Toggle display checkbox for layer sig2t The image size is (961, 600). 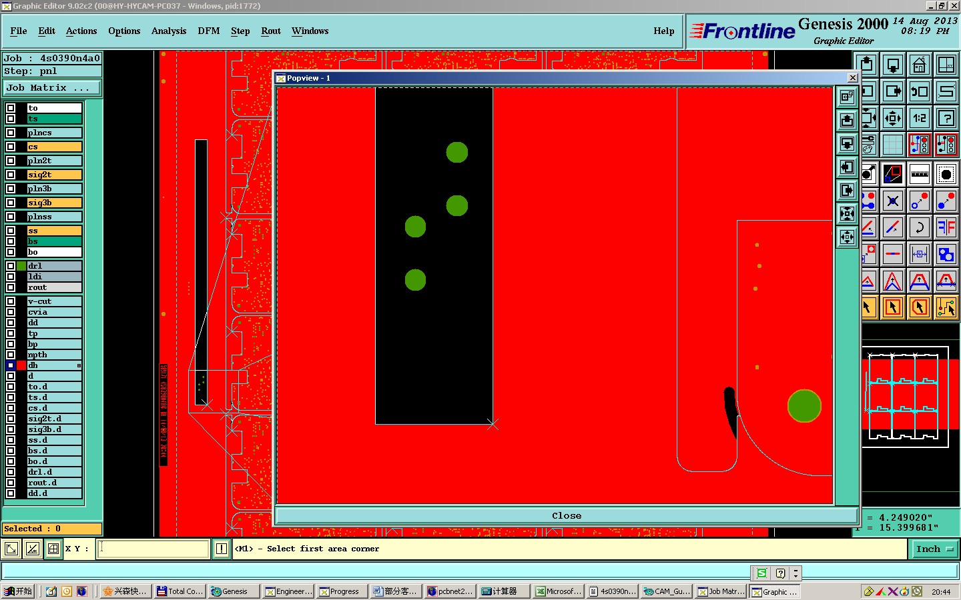(11, 175)
